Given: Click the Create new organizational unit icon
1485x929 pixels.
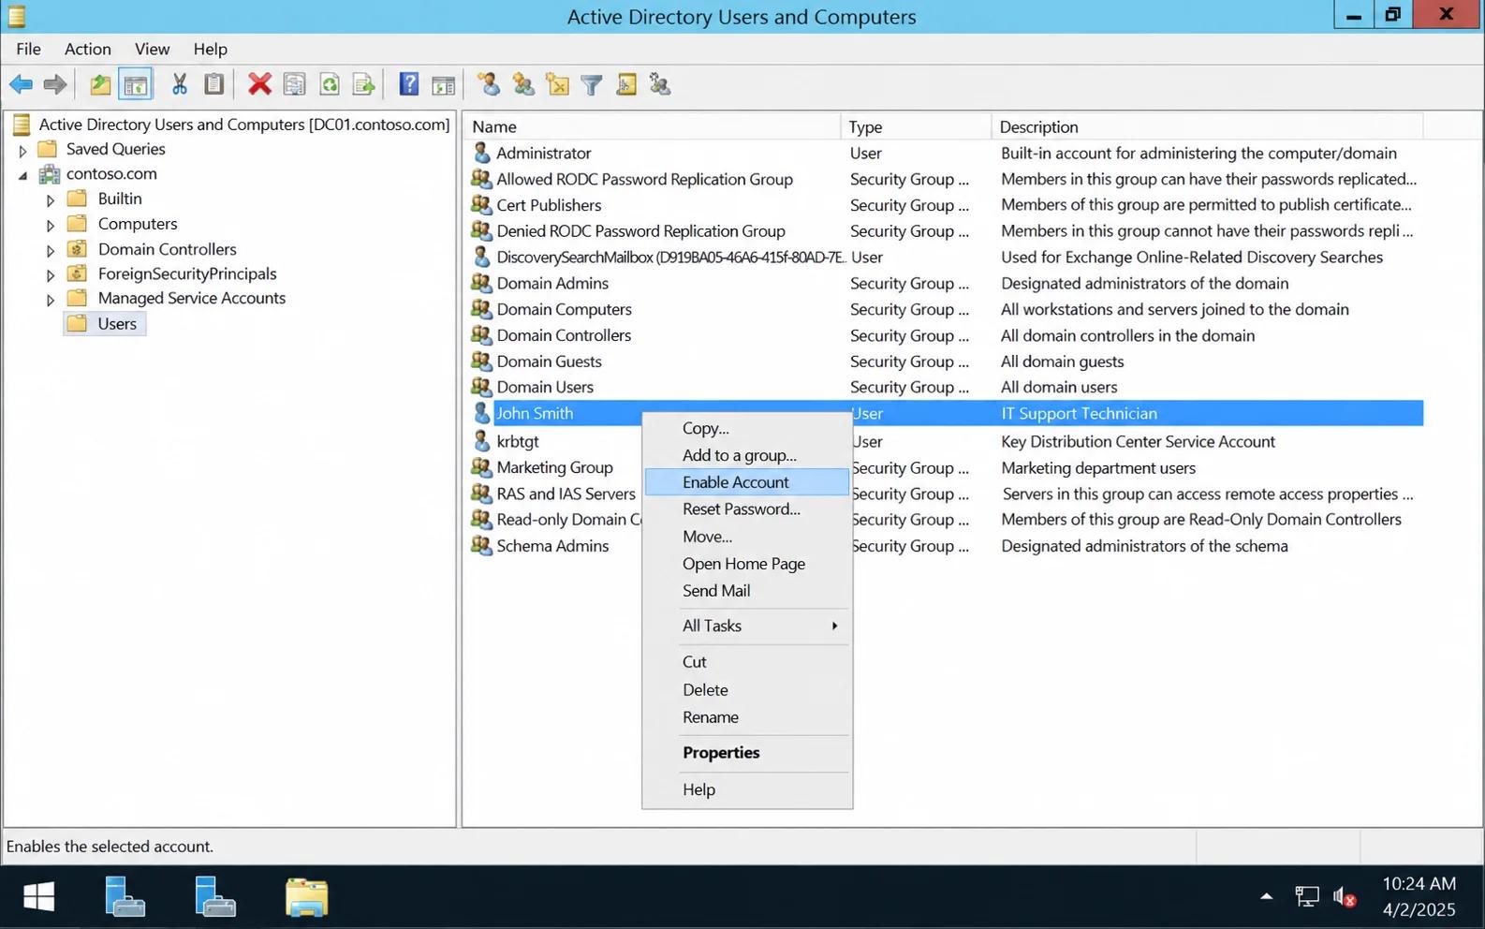Looking at the screenshot, I should coord(558,85).
